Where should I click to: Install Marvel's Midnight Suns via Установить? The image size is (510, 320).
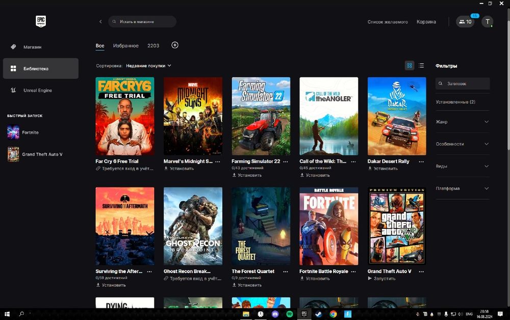[x=179, y=169]
